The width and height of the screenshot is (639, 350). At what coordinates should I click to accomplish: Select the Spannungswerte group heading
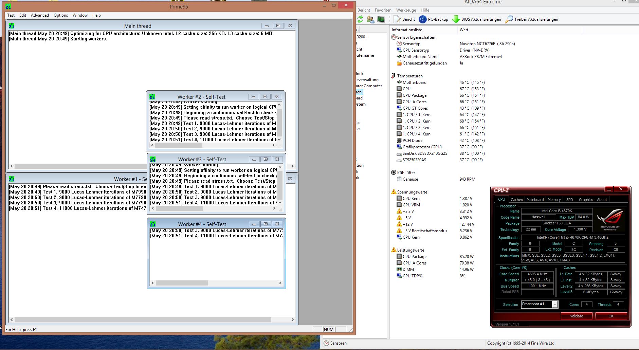(x=409, y=192)
